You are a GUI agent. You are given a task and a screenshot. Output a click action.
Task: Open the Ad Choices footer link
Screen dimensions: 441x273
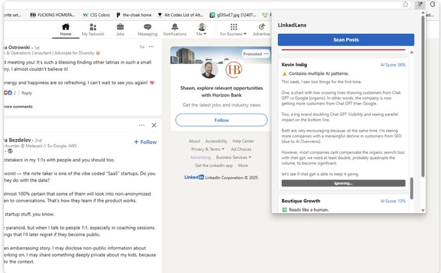coord(241,149)
